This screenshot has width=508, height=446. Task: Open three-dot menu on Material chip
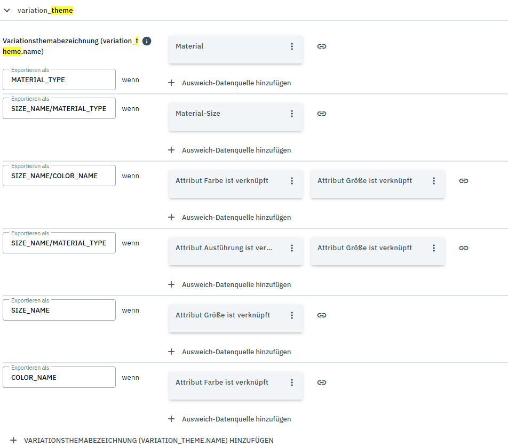[x=292, y=46]
